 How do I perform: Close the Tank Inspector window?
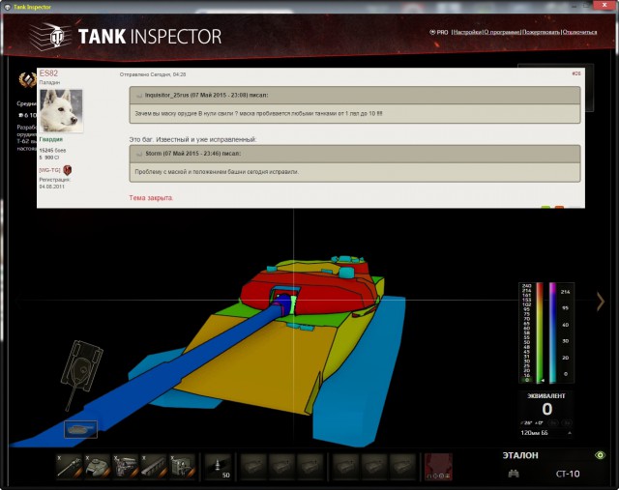604,5
